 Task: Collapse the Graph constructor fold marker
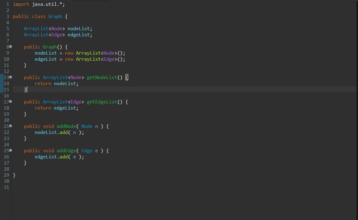pos(10,47)
